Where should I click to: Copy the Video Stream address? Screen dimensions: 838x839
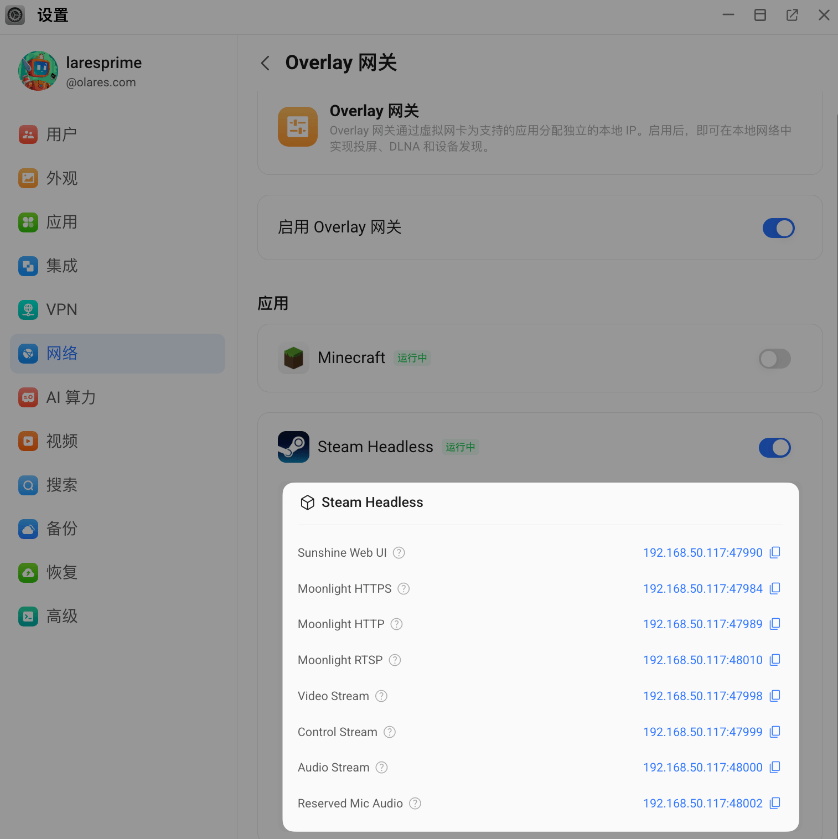[775, 696]
